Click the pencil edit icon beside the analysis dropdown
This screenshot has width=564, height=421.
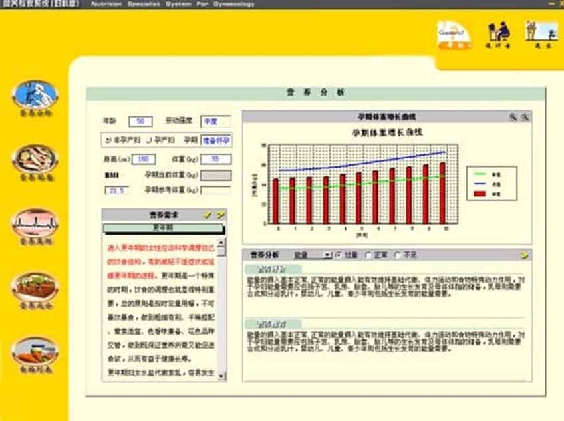click(524, 253)
